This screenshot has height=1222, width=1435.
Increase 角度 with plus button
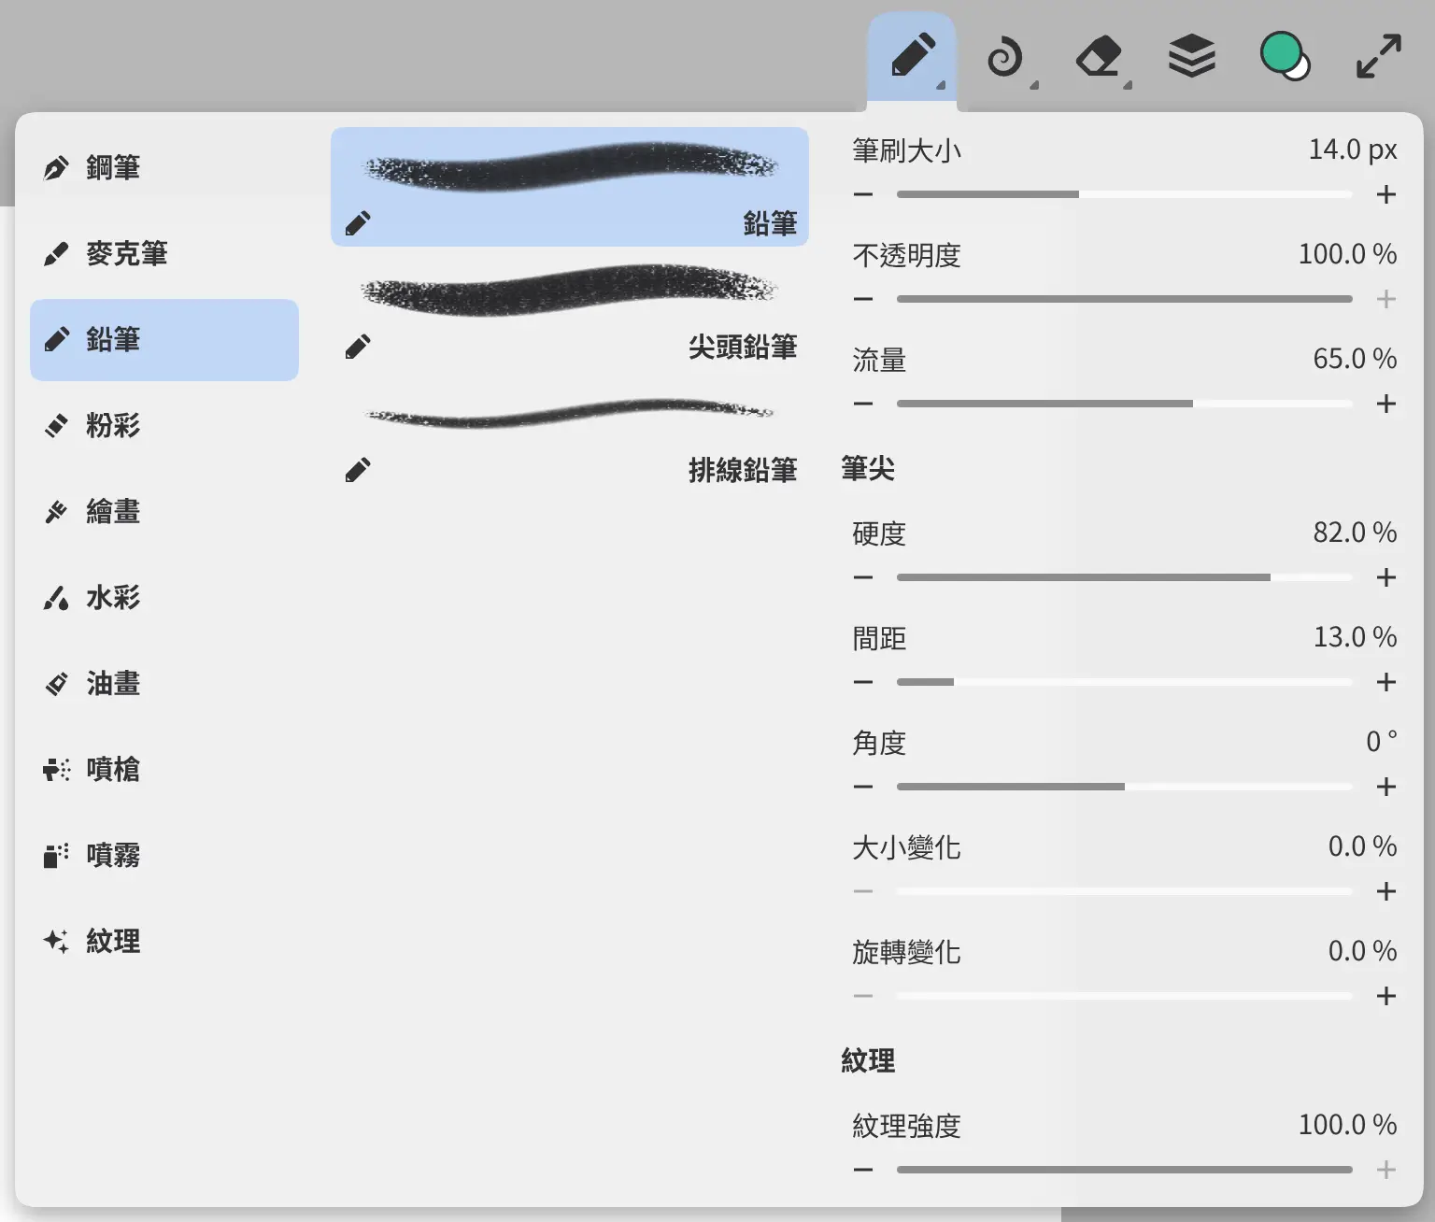coord(1386,787)
